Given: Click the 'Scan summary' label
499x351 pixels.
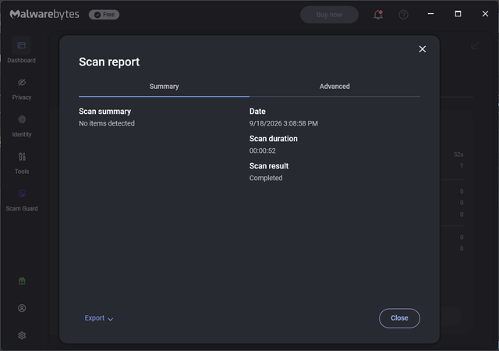Looking at the screenshot, I should pyautogui.click(x=105, y=112).
